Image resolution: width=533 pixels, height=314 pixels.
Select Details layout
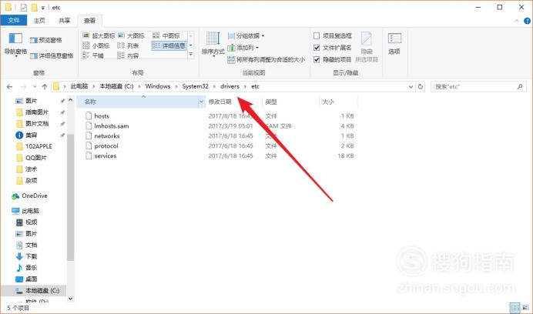tap(169, 45)
